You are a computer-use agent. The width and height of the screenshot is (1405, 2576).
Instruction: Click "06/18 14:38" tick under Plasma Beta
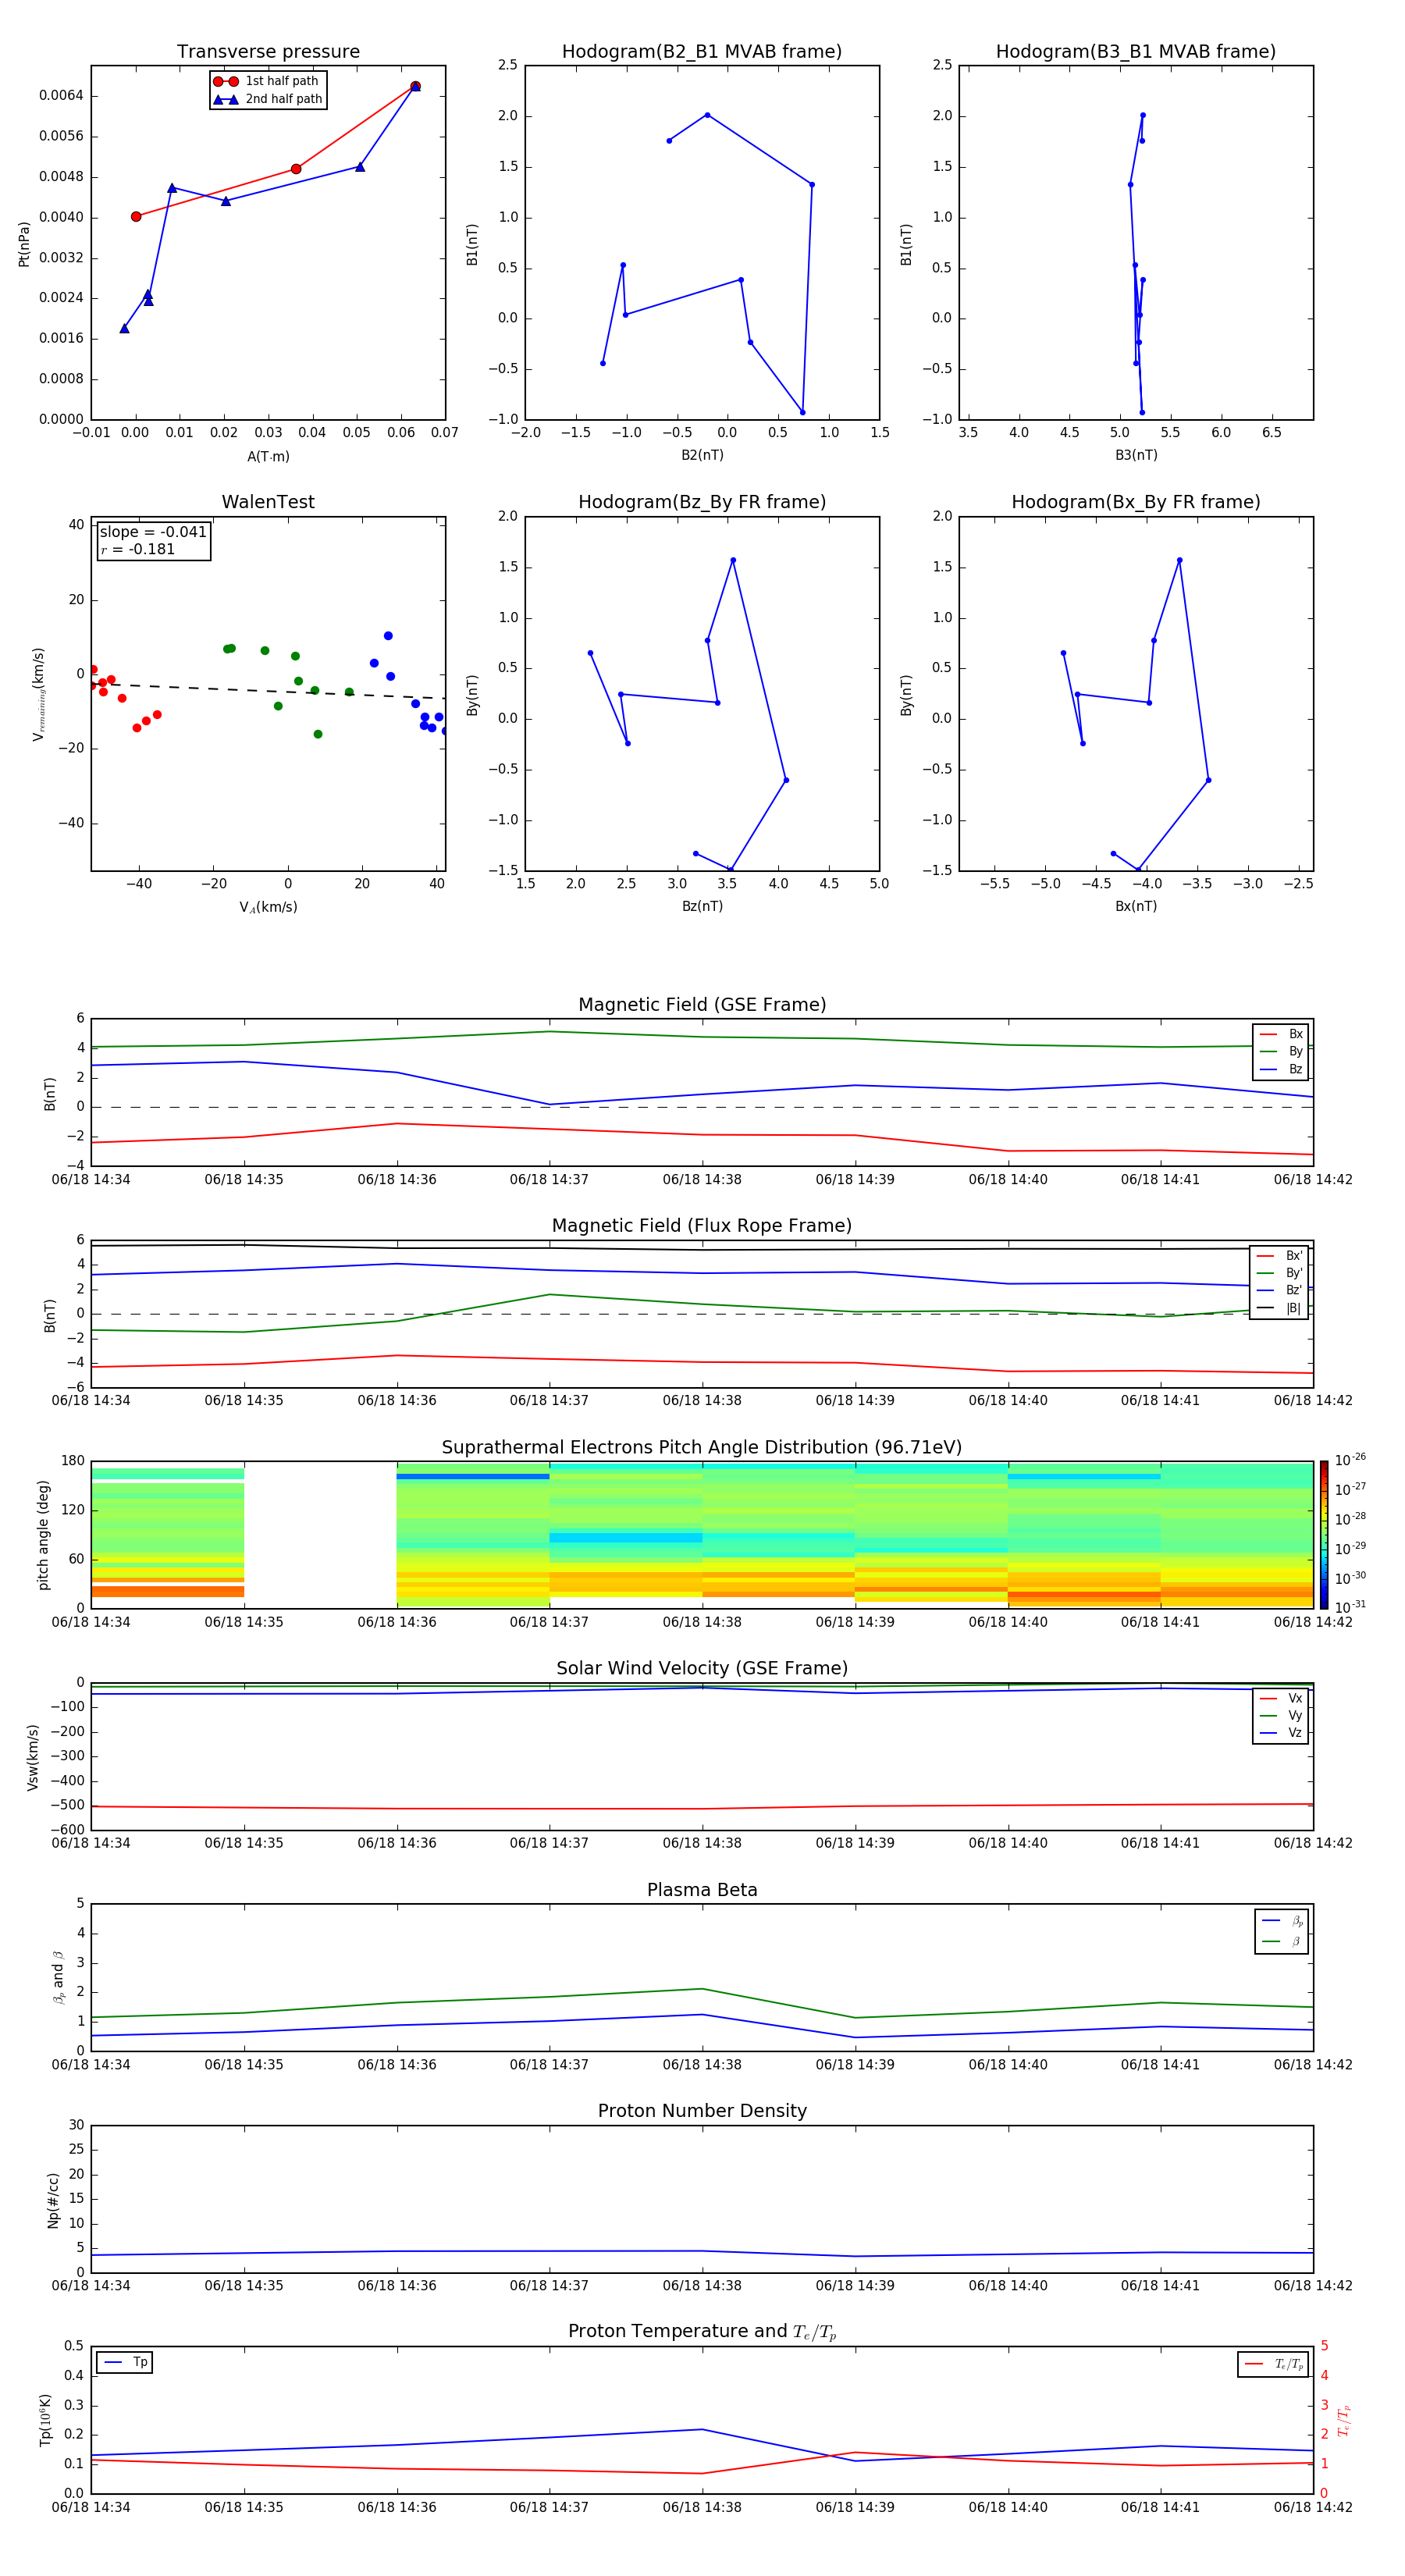[702, 2065]
